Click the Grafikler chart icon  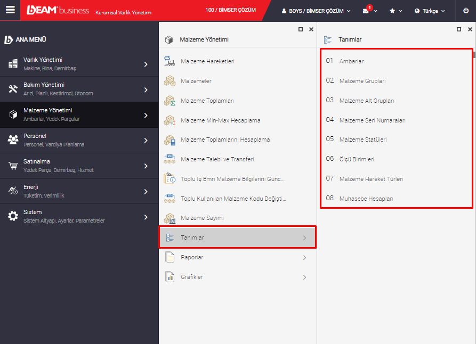point(170,277)
